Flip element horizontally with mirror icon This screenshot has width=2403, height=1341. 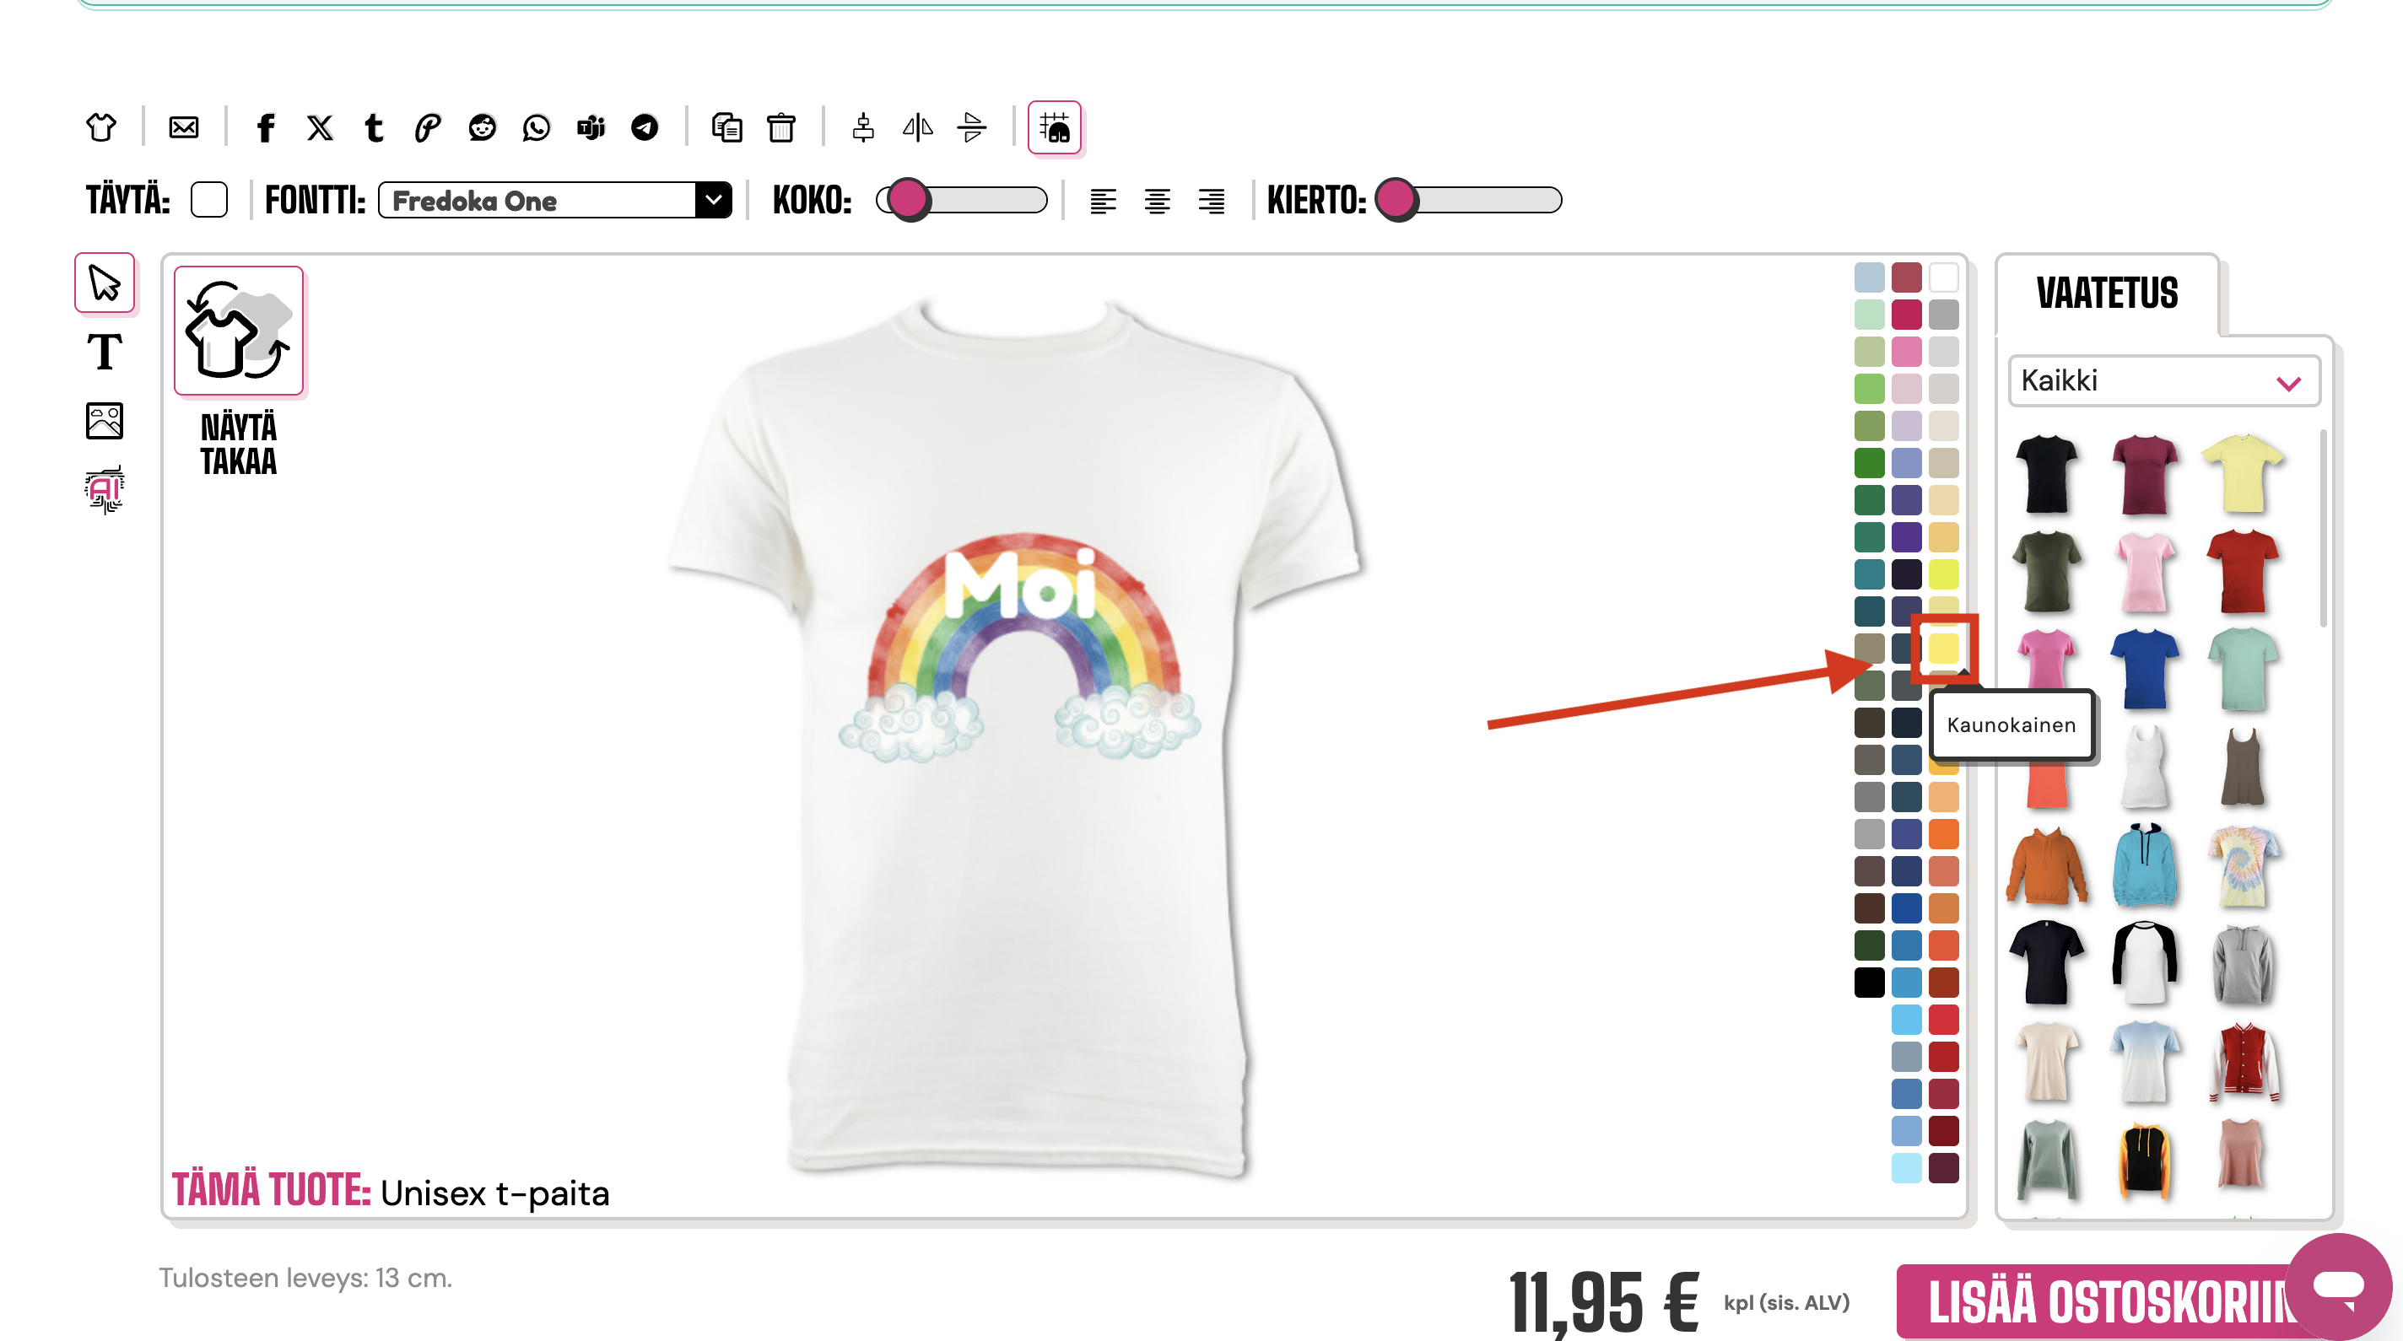click(917, 127)
